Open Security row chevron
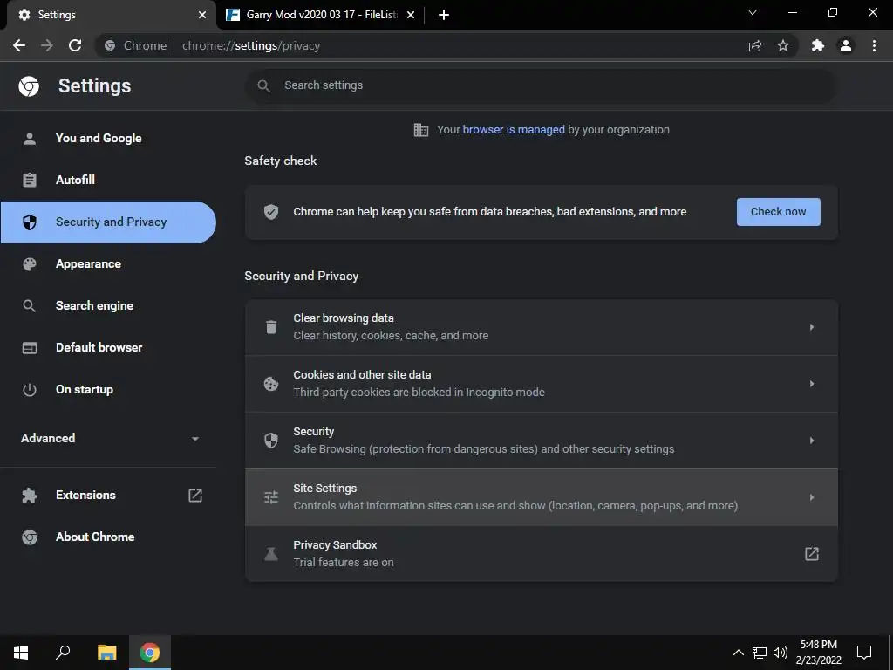893x670 pixels. pyautogui.click(x=812, y=440)
